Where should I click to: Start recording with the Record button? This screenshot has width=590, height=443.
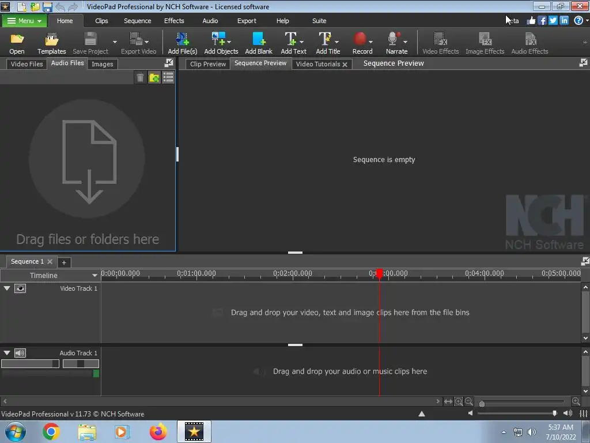tap(360, 39)
